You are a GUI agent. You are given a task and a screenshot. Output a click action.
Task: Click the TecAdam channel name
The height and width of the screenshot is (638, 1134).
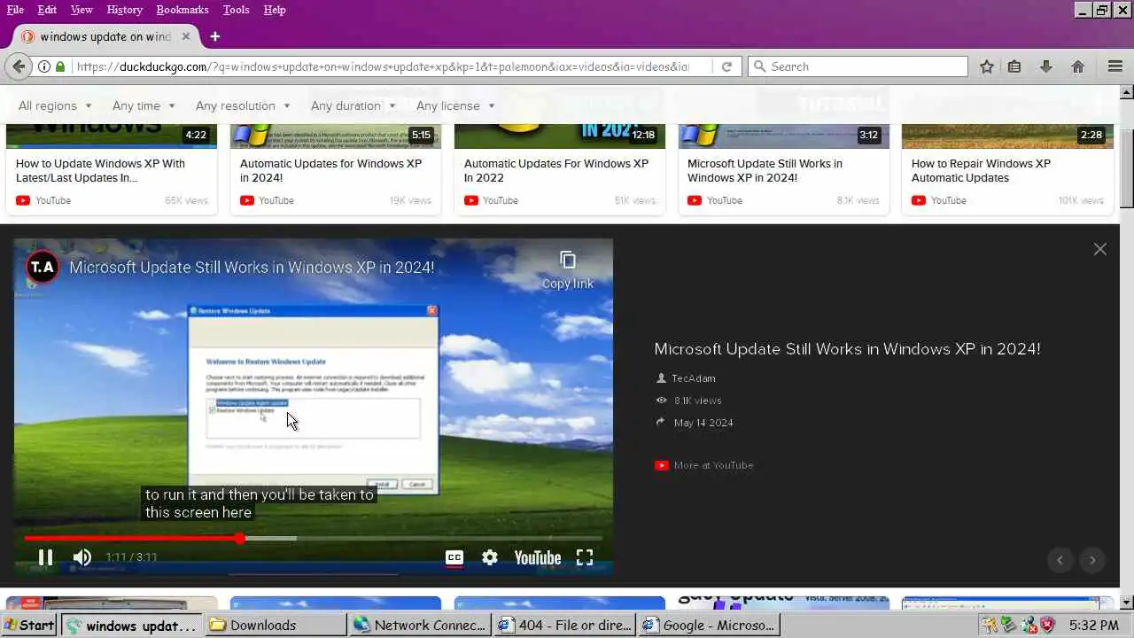pyautogui.click(x=693, y=378)
